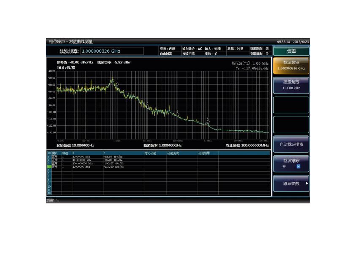Expand the 跟踪参数 submenu arrow

click(306, 184)
